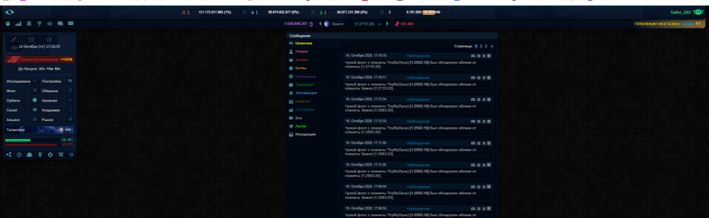709x218 pixels.
Task: Open the ПРЕМИУМ МАГАЗИН link
Action: (664, 24)
